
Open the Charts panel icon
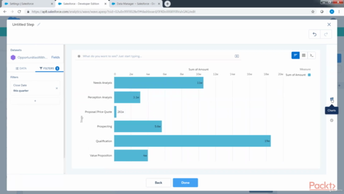click(x=332, y=99)
